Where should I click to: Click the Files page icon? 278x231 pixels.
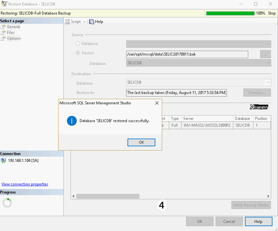click(3, 33)
